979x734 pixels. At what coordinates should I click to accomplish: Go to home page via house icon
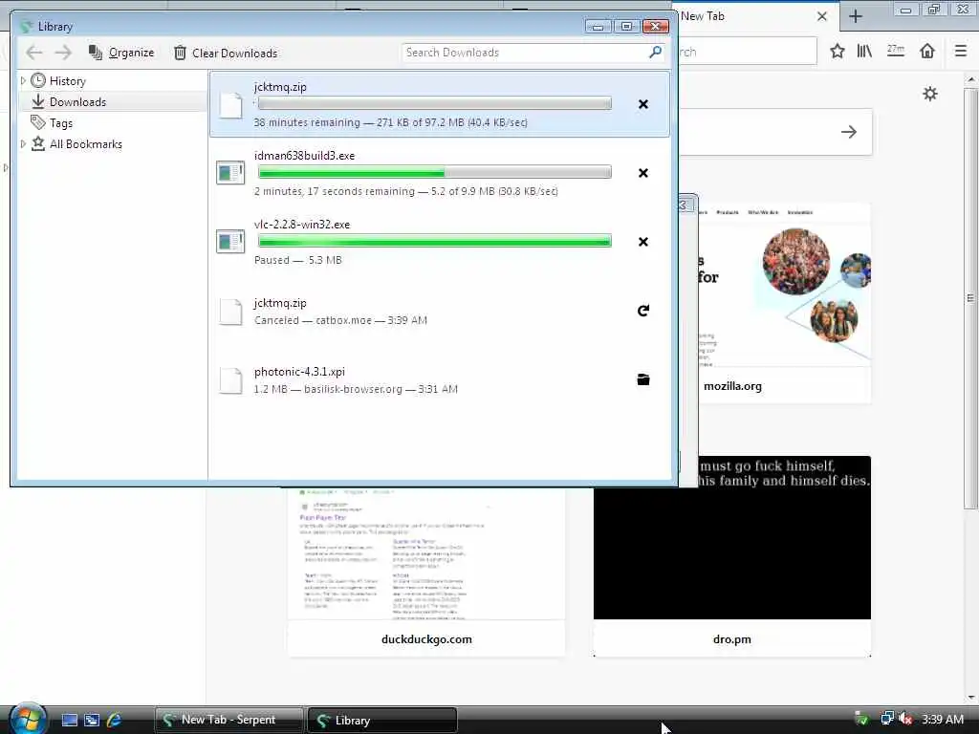coord(927,52)
